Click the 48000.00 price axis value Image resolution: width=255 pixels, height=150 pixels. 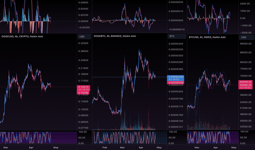tap(246, 114)
